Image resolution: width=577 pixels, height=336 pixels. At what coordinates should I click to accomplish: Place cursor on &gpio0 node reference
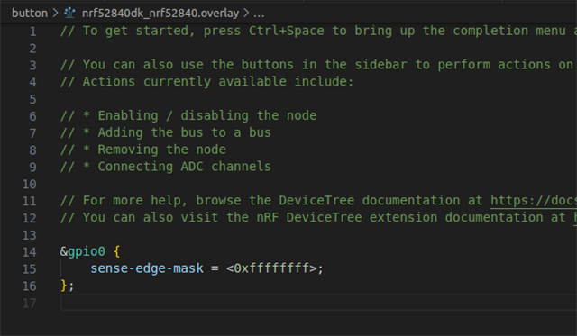83,251
